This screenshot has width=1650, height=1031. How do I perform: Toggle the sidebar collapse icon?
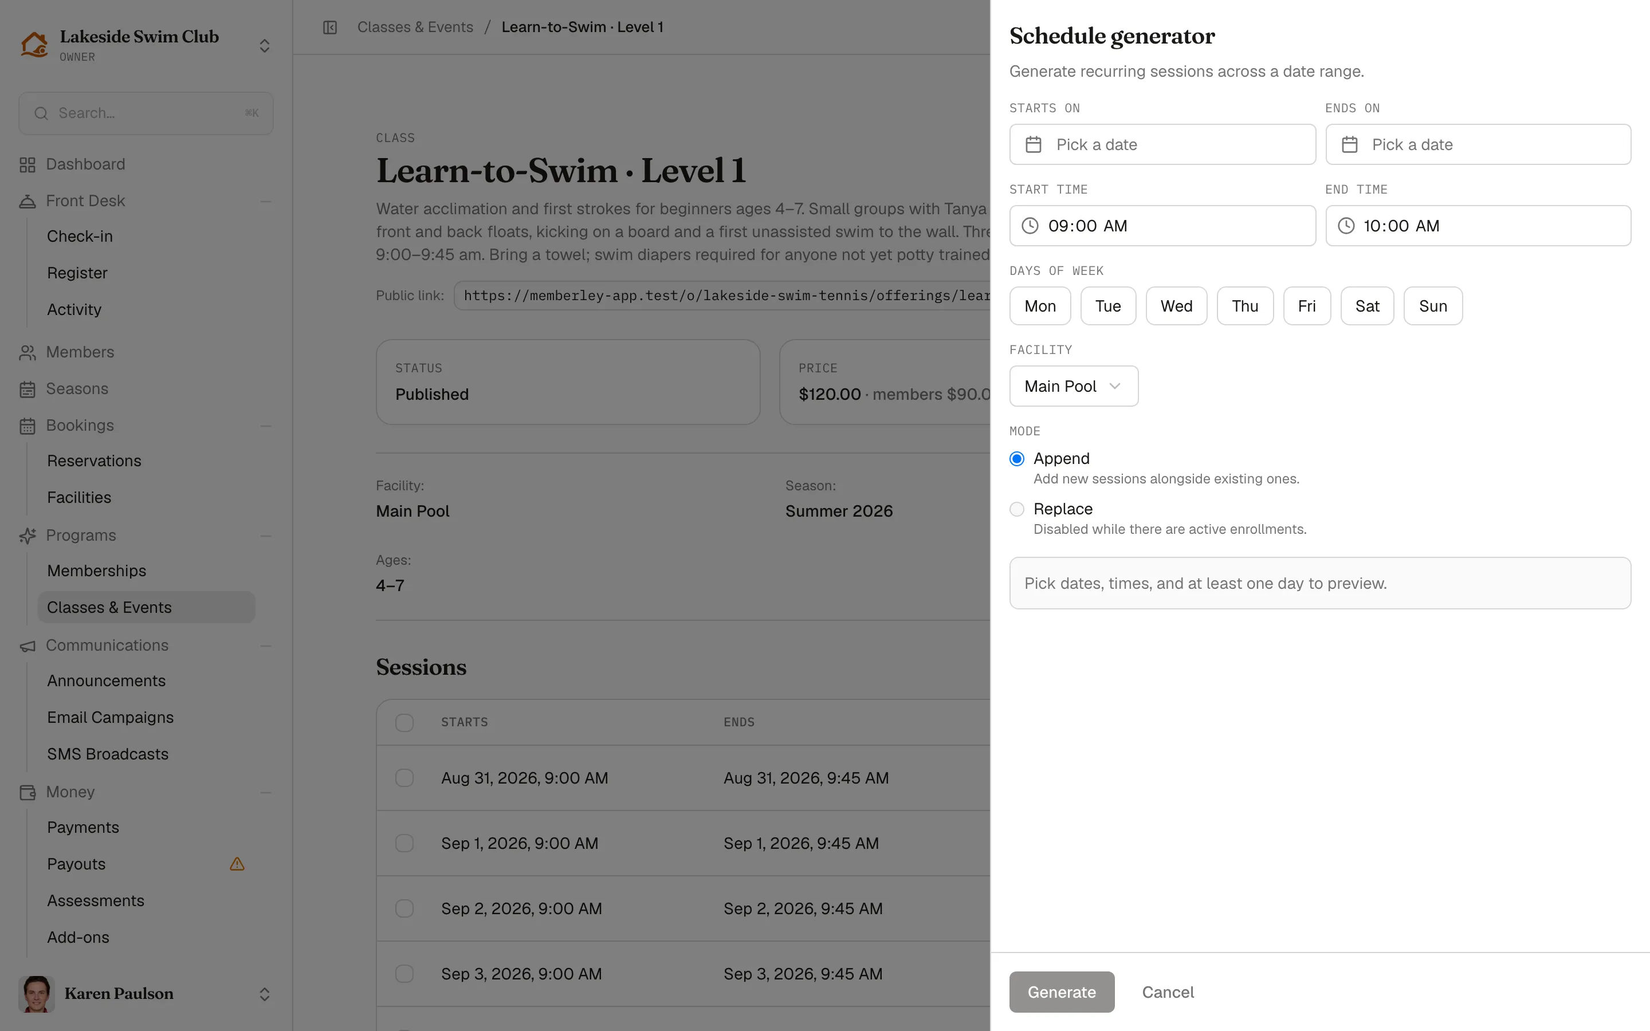pos(330,27)
